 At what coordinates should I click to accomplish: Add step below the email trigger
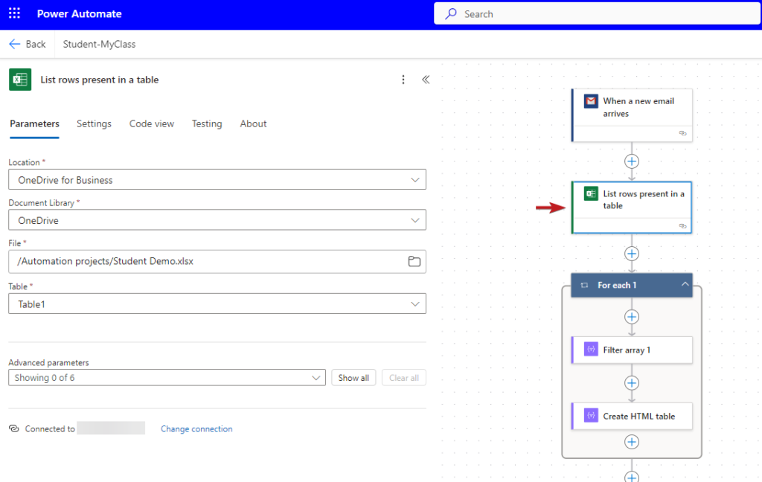click(x=632, y=161)
